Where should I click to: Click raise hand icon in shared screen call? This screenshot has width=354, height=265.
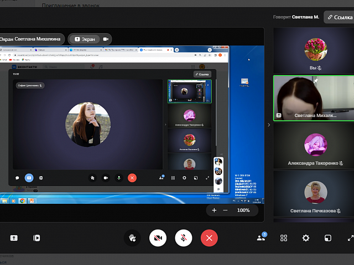click(x=92, y=178)
